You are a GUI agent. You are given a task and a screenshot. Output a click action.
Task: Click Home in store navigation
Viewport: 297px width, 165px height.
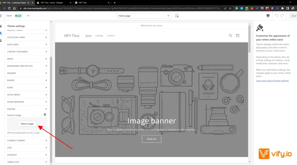[88, 36]
